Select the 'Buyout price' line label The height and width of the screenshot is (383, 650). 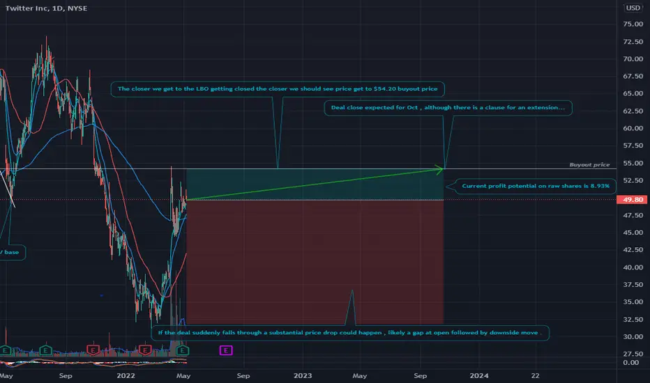589,165
